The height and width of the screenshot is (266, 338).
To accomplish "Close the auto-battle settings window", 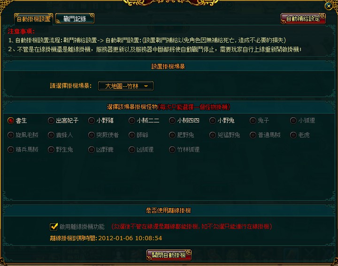I will pos(329,6).
